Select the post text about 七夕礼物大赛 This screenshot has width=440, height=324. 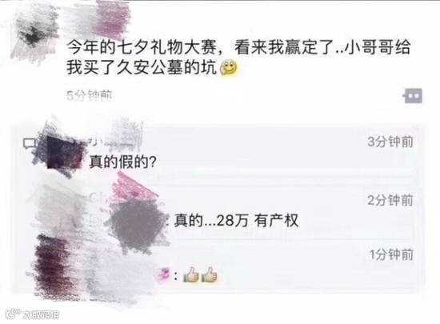click(238, 58)
